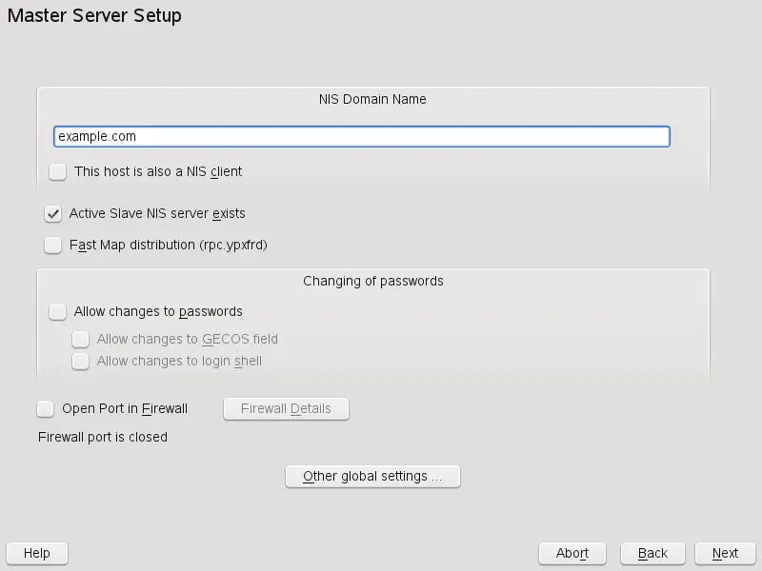Click the 'Master Server Setup' heading
The height and width of the screenshot is (571, 762).
click(94, 16)
